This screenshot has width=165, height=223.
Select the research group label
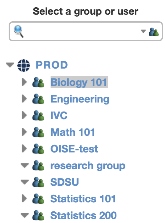[x=88, y=166]
